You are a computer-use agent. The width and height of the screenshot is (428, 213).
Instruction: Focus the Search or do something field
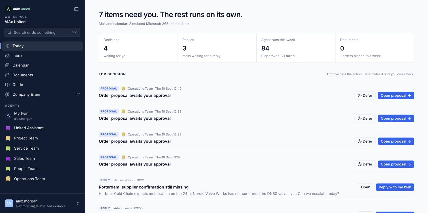pyautogui.click(x=42, y=33)
